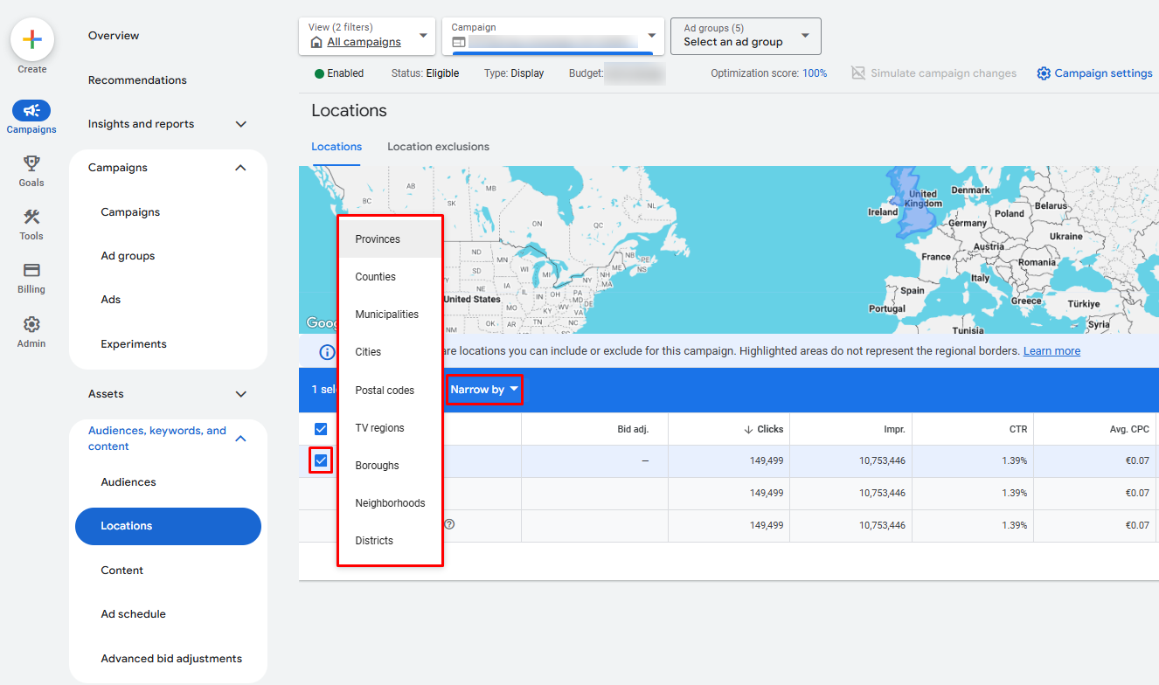Select Locations in the sidebar
This screenshot has height=685, width=1159.
tap(168, 526)
